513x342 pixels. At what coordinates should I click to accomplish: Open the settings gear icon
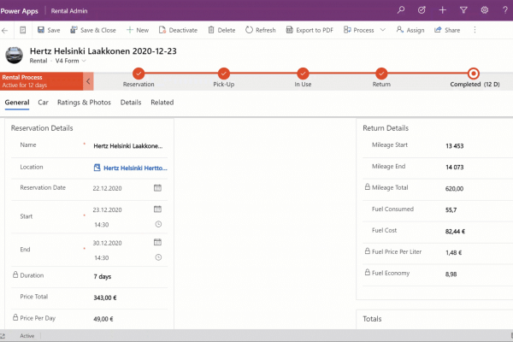point(484,10)
